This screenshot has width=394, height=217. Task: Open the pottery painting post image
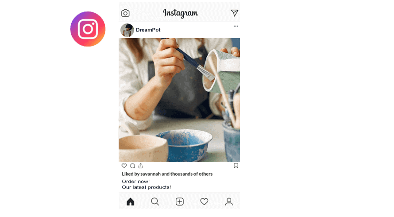click(179, 100)
